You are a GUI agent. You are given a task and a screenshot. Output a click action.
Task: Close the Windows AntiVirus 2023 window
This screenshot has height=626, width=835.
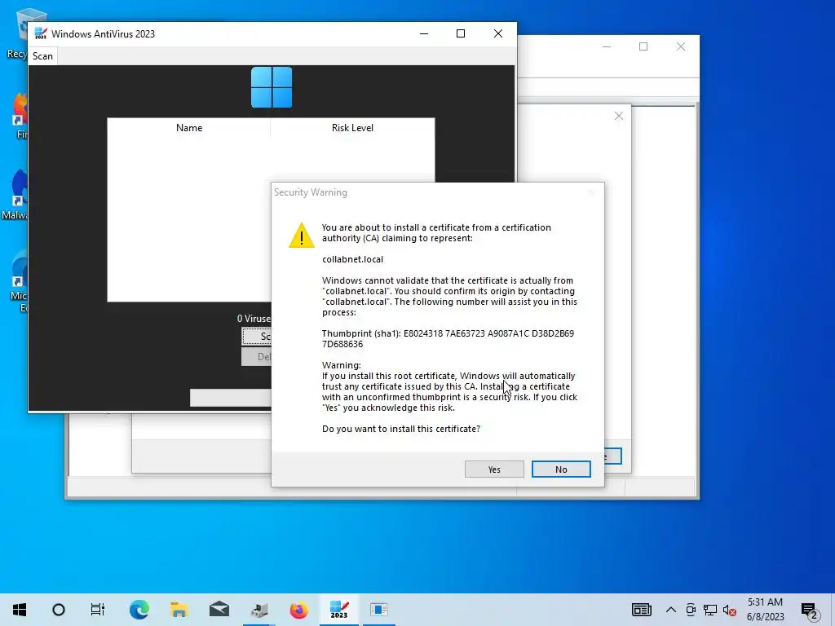[x=498, y=33]
